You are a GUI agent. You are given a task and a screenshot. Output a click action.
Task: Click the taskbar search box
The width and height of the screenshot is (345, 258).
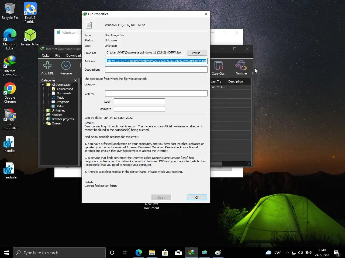[x=59, y=253]
